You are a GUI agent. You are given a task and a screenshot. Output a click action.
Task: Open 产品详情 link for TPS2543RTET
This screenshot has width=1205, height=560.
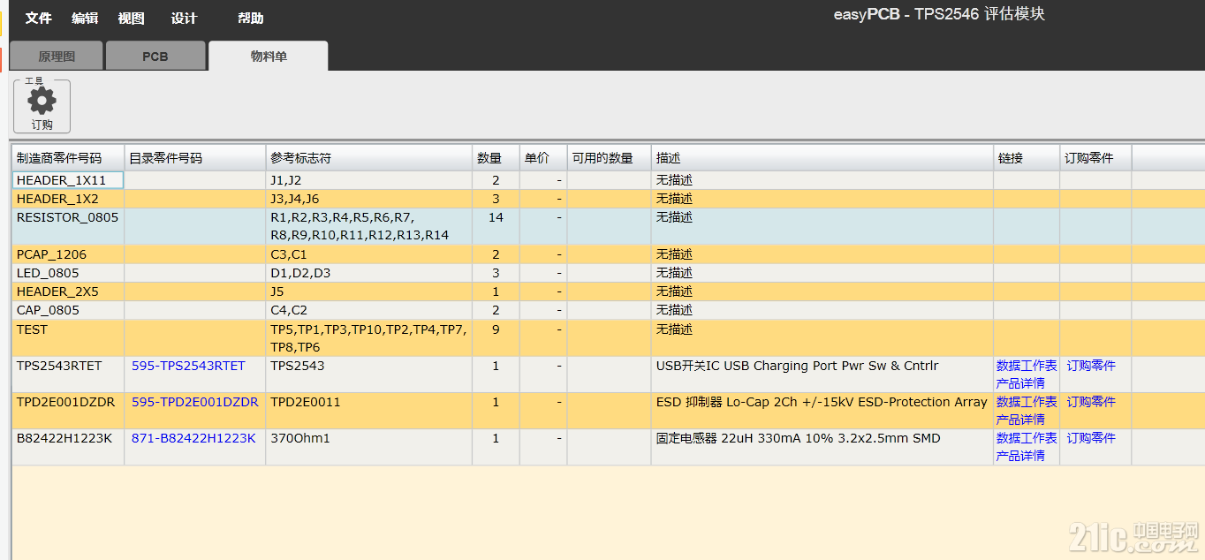pyautogui.click(x=1020, y=383)
